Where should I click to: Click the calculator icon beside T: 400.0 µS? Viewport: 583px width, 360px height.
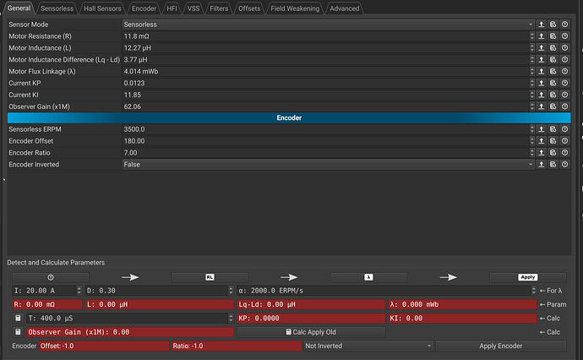click(x=18, y=318)
